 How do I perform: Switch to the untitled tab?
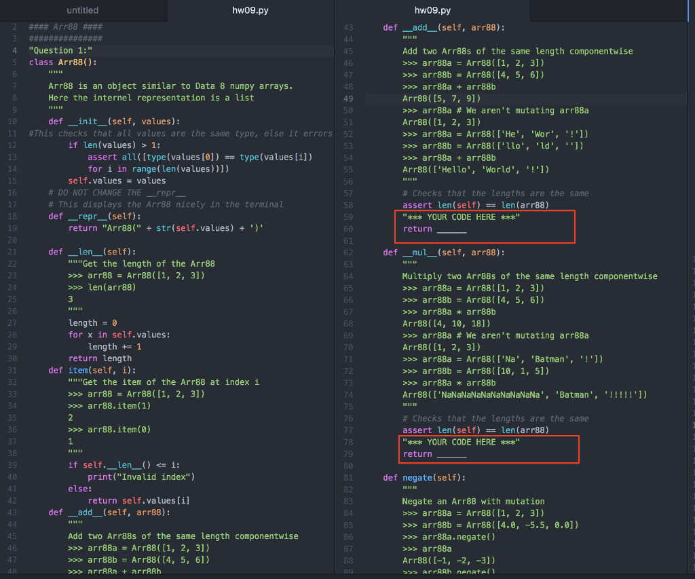[83, 10]
